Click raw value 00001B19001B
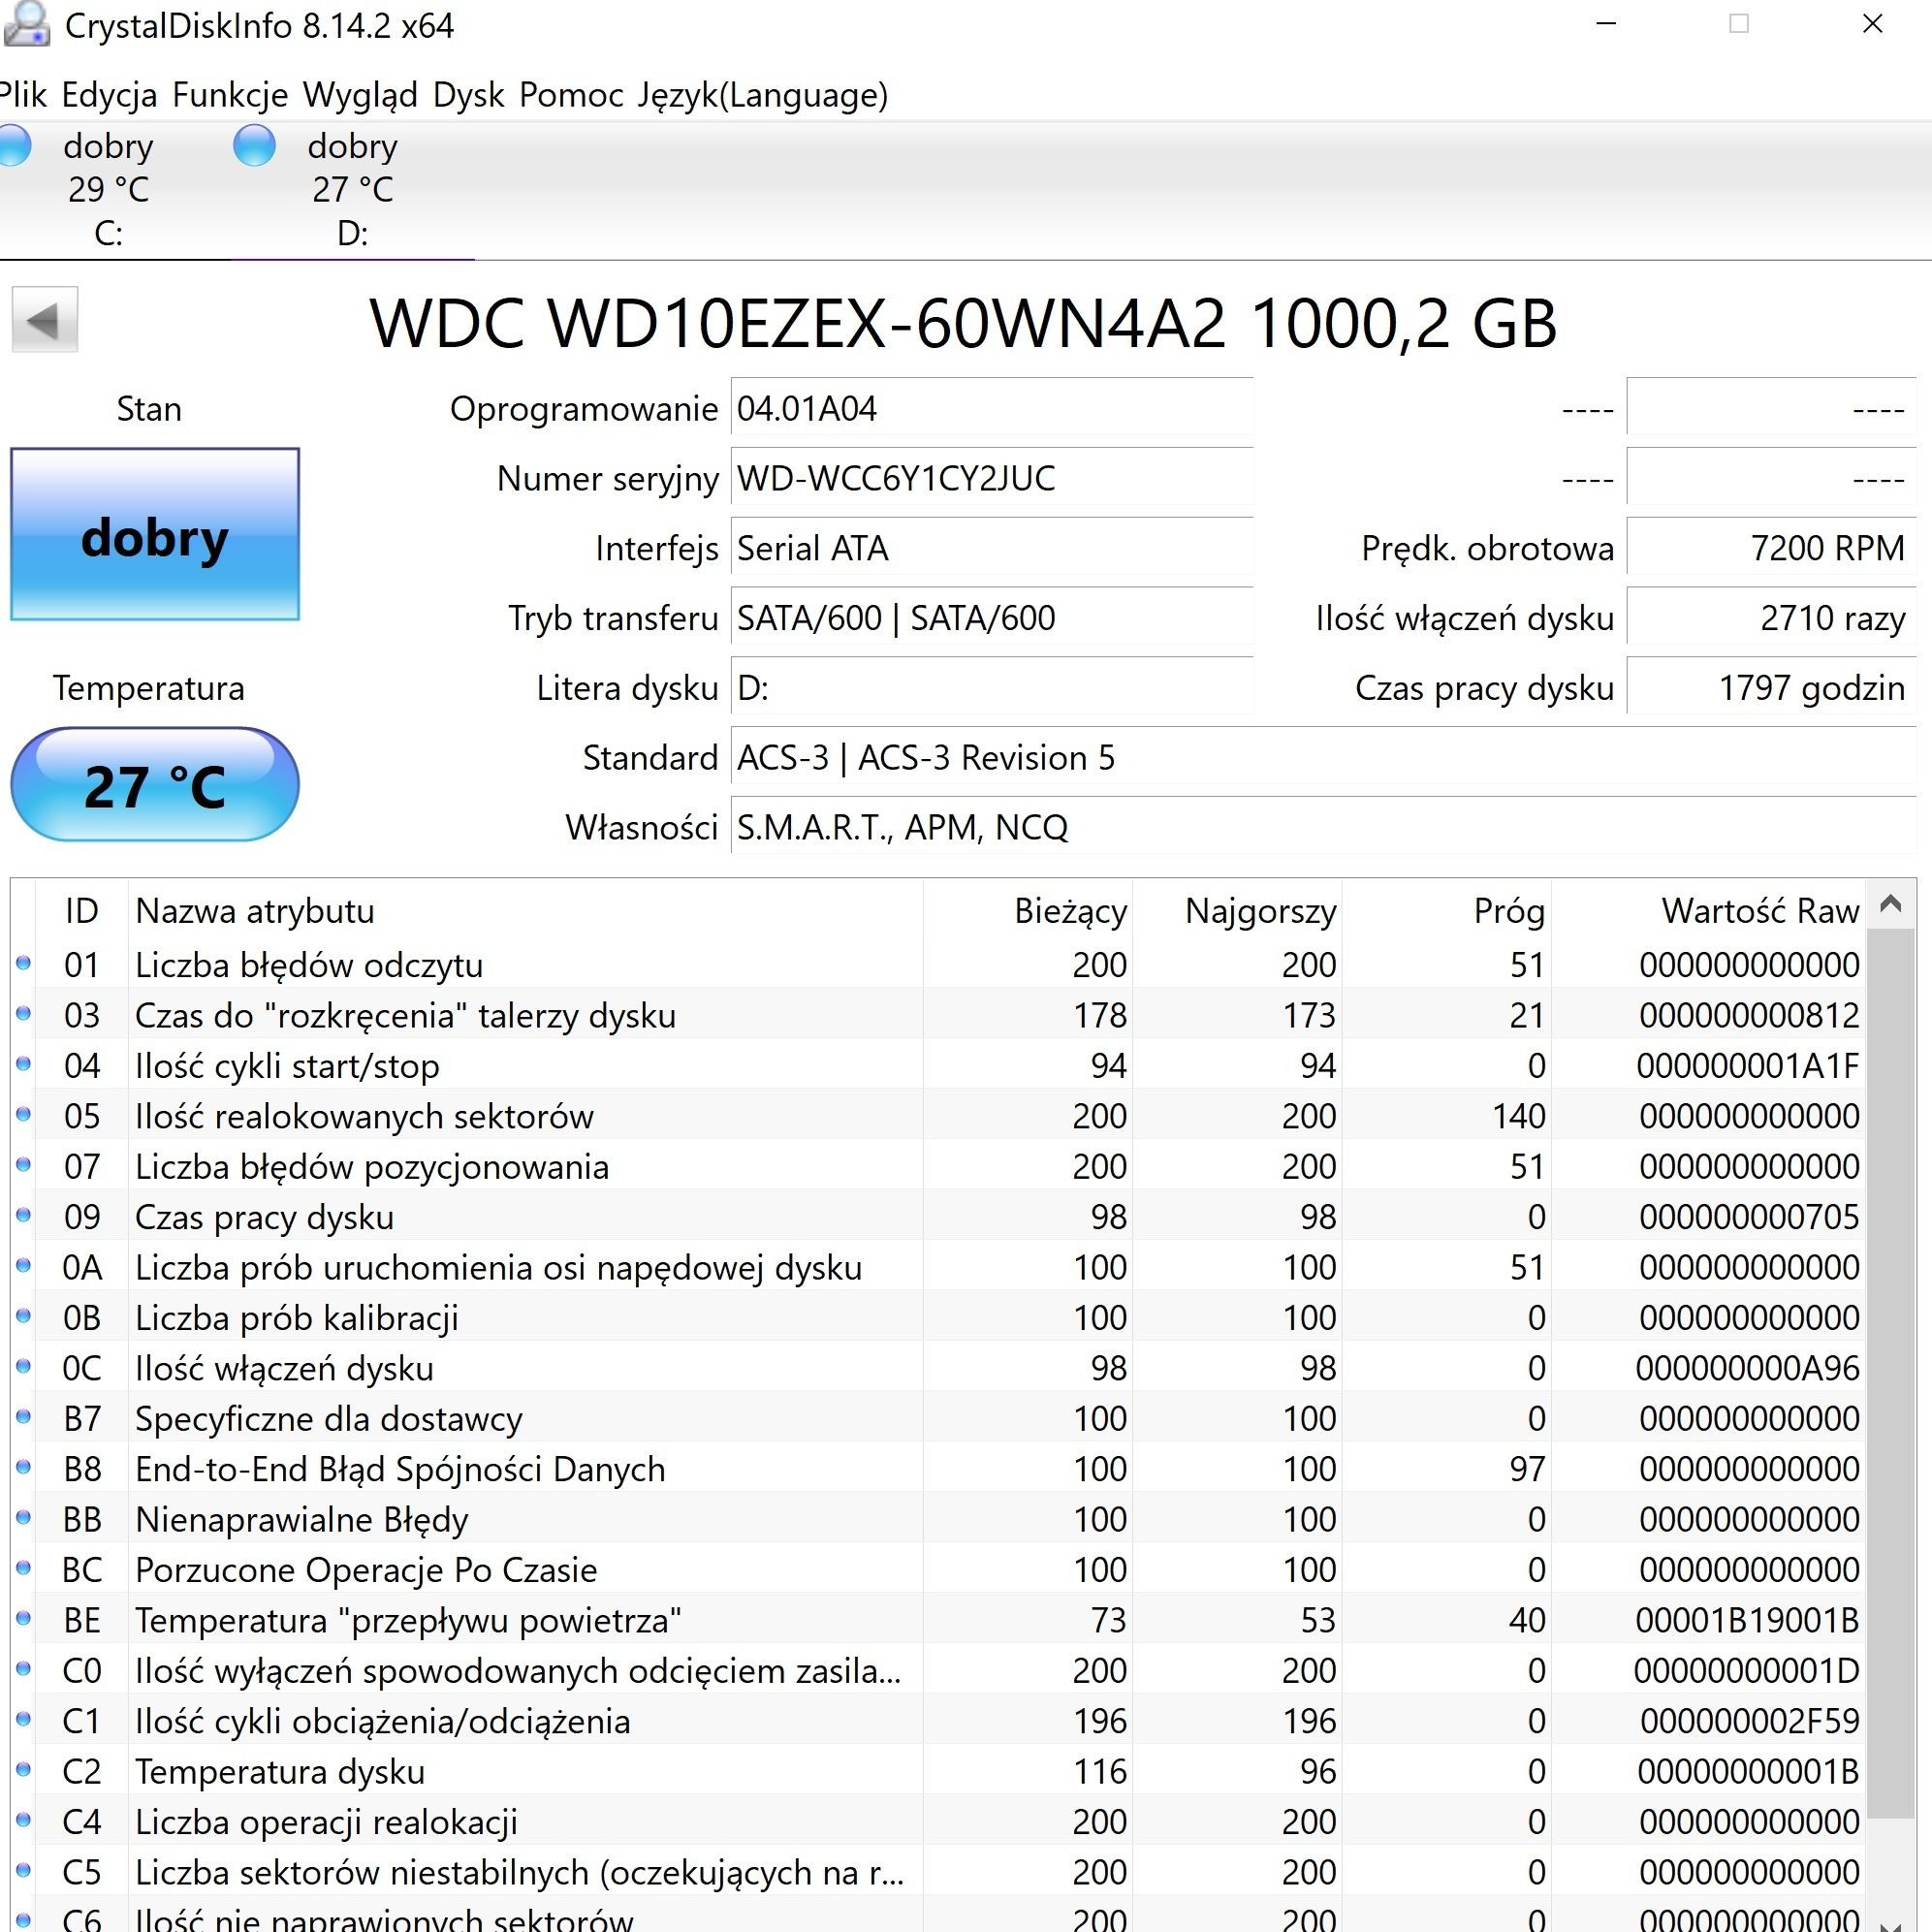The image size is (1932, 1932). pyautogui.click(x=1747, y=1620)
